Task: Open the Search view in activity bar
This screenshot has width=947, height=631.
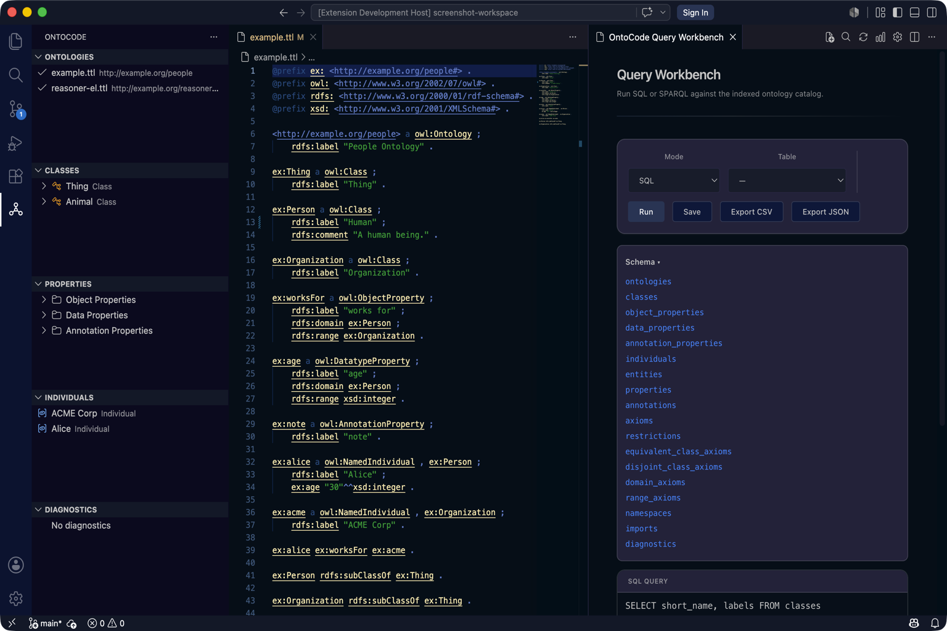Action: 16,75
